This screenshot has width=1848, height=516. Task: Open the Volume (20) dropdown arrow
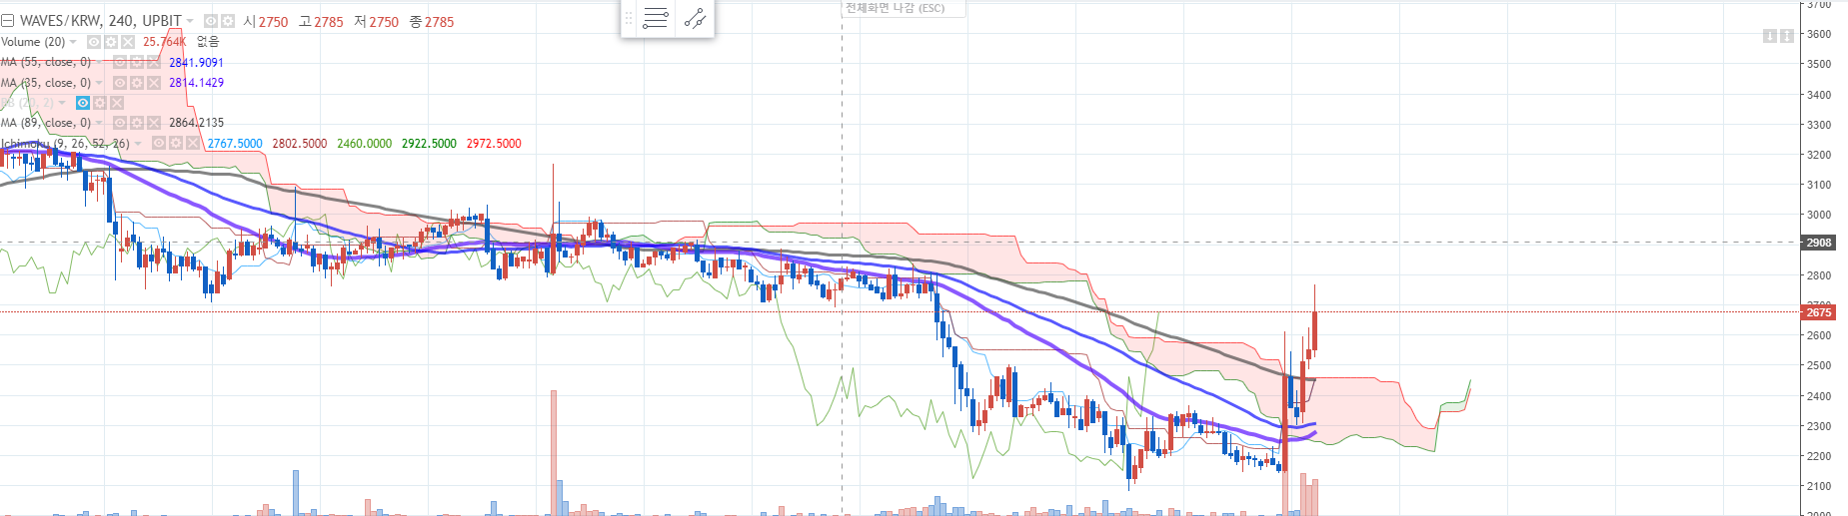[x=73, y=42]
